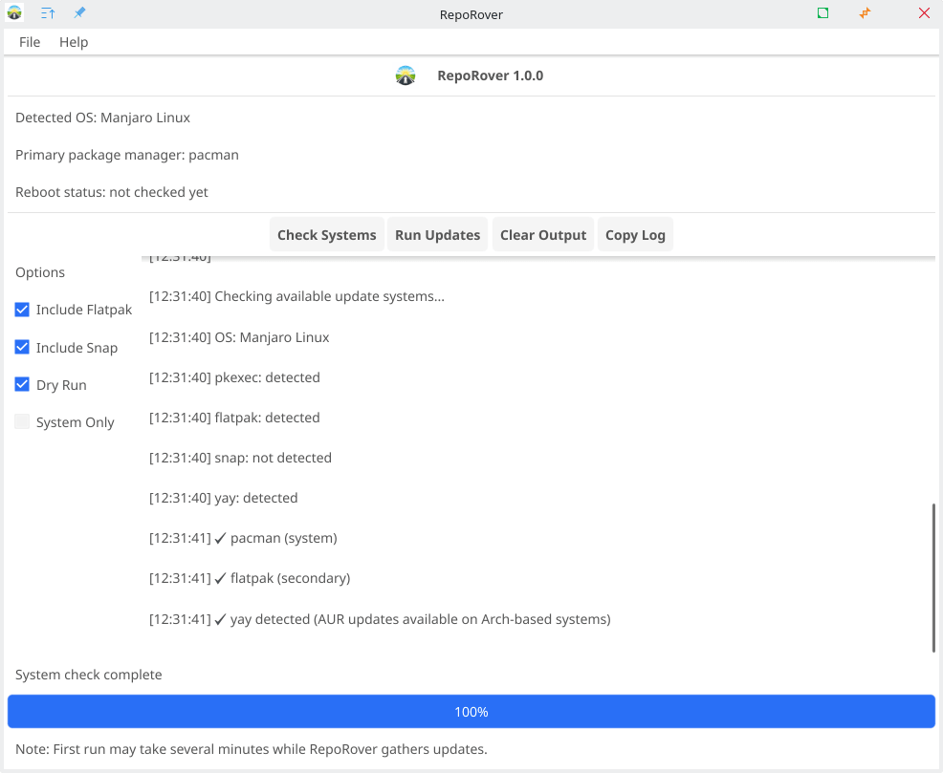Click the output log vertical scrollbar
This screenshot has height=773, width=943.
[933, 577]
